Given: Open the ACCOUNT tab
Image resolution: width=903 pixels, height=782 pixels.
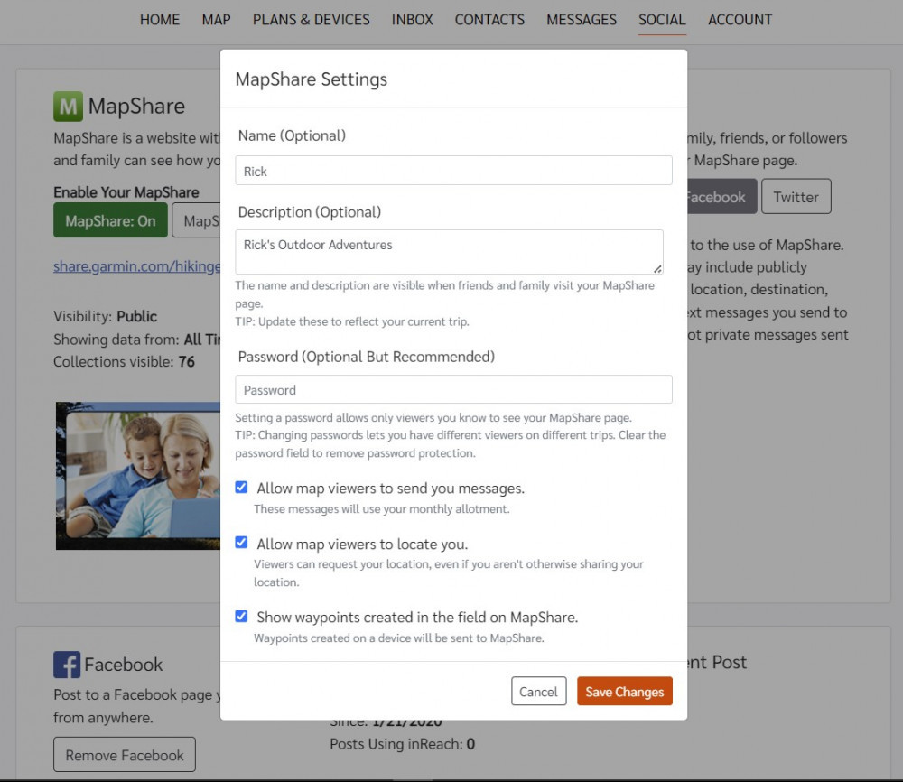Looking at the screenshot, I should click(x=740, y=20).
